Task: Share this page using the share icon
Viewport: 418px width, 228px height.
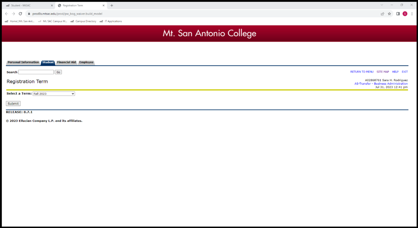Action: point(382,14)
